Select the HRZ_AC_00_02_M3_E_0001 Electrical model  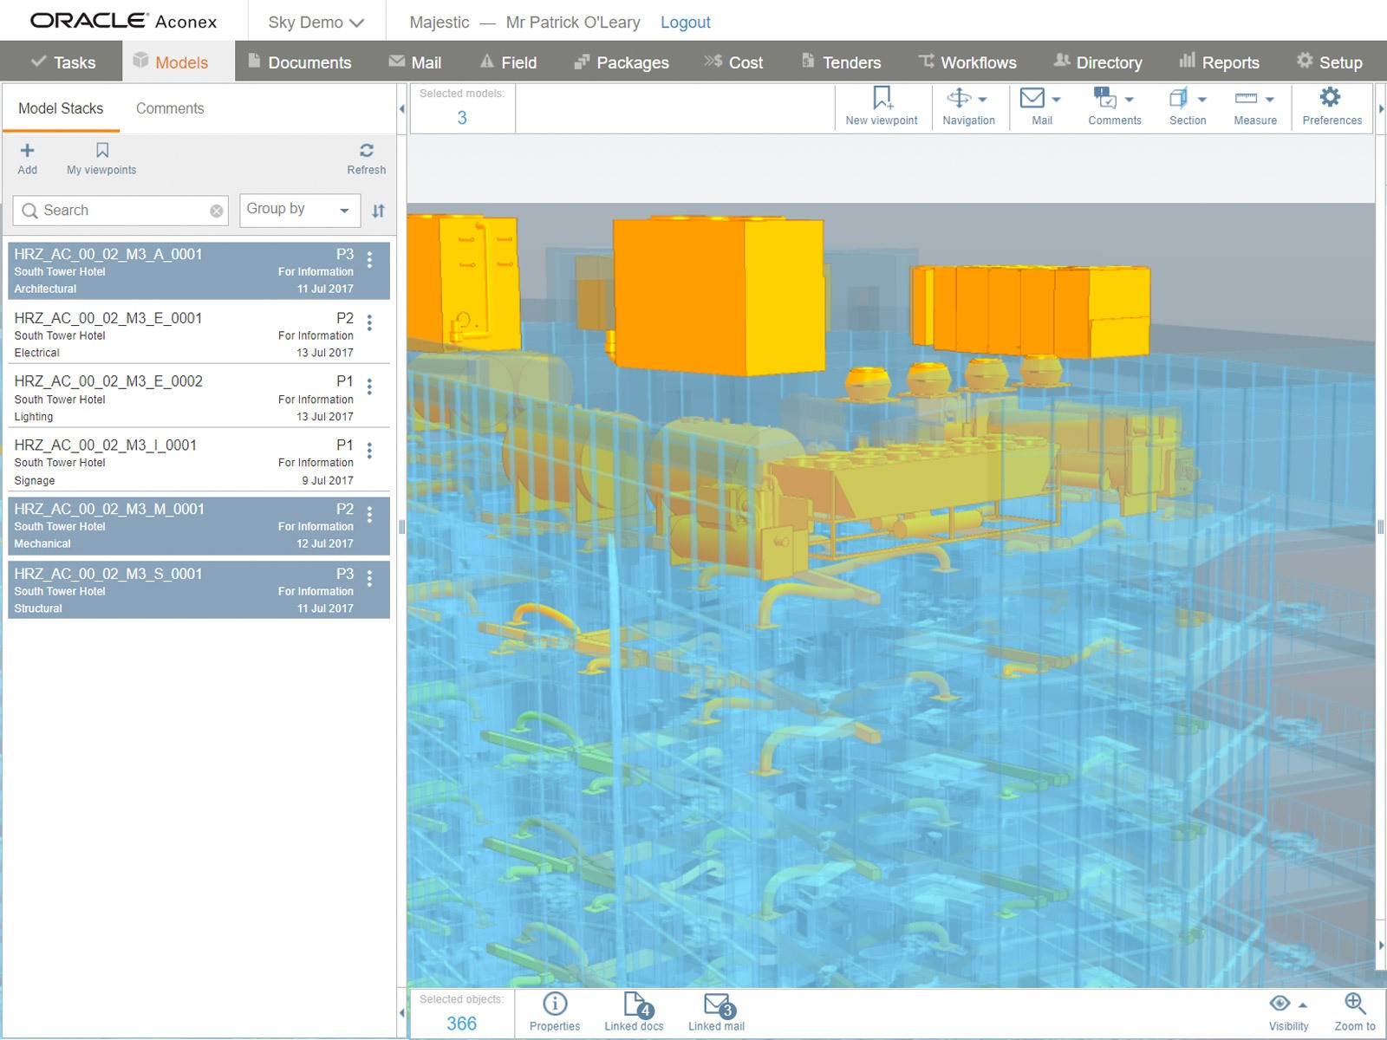pos(173,335)
